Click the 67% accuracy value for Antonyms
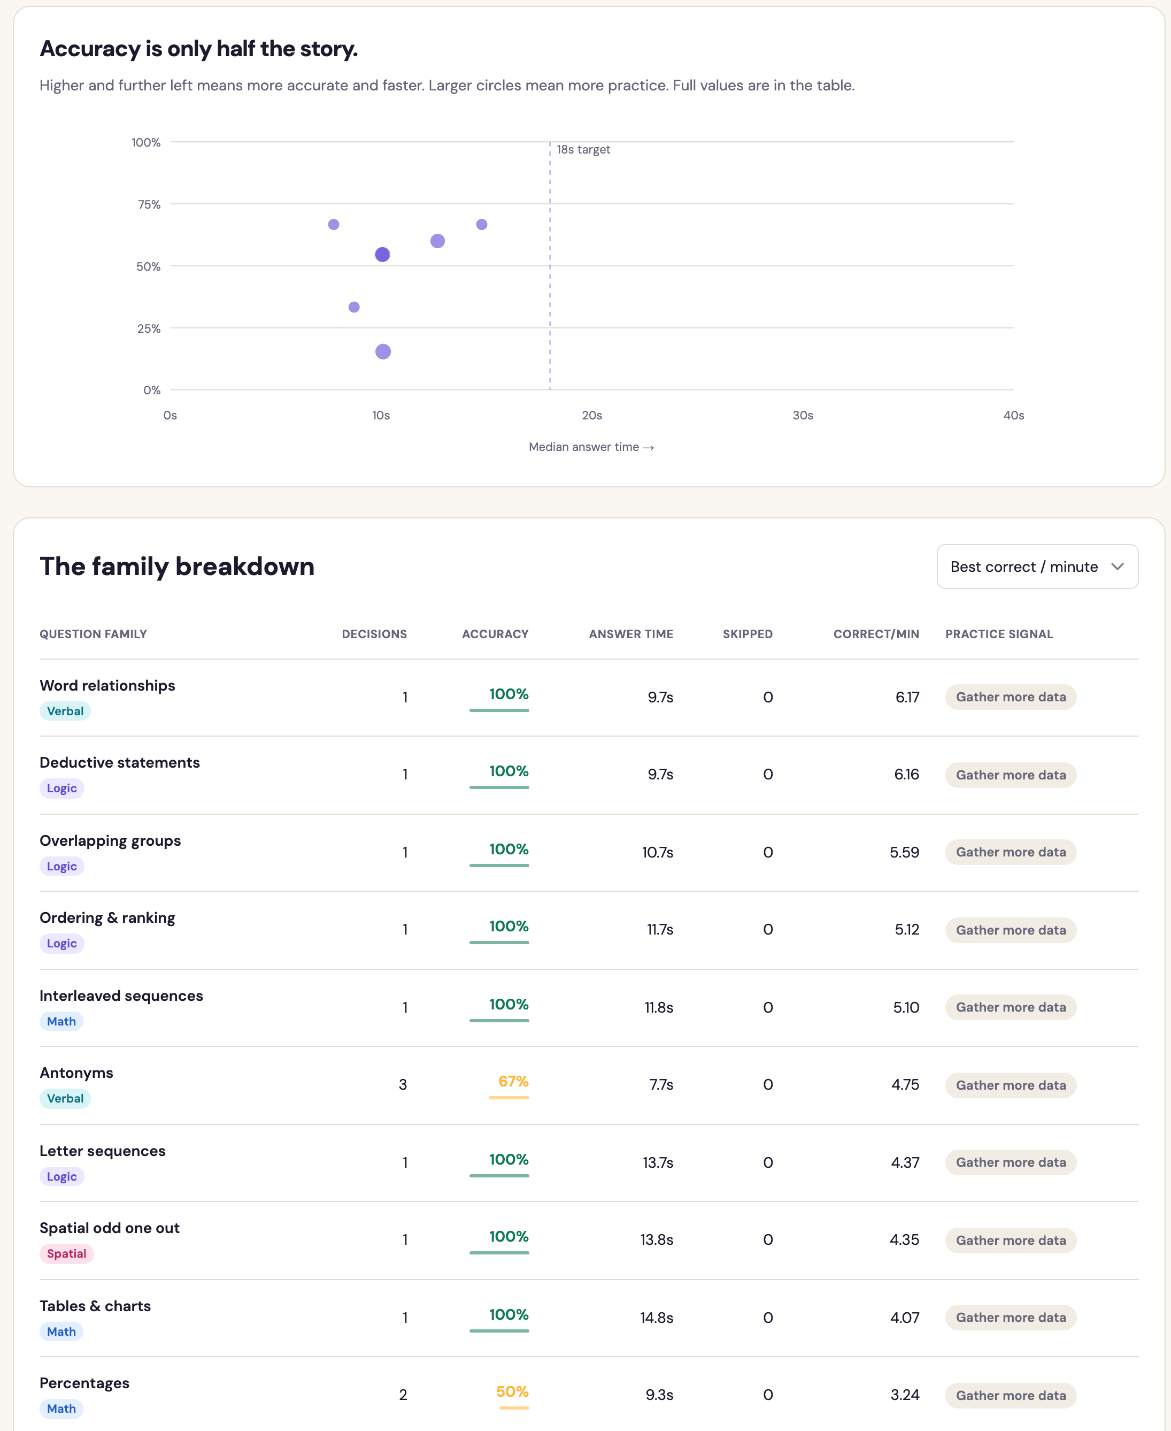Viewport: 1171px width, 1431px height. click(513, 1082)
